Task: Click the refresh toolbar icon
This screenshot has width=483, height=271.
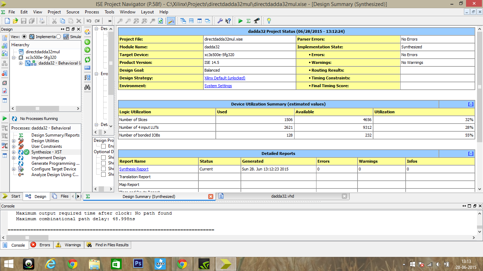Action: 161,21
